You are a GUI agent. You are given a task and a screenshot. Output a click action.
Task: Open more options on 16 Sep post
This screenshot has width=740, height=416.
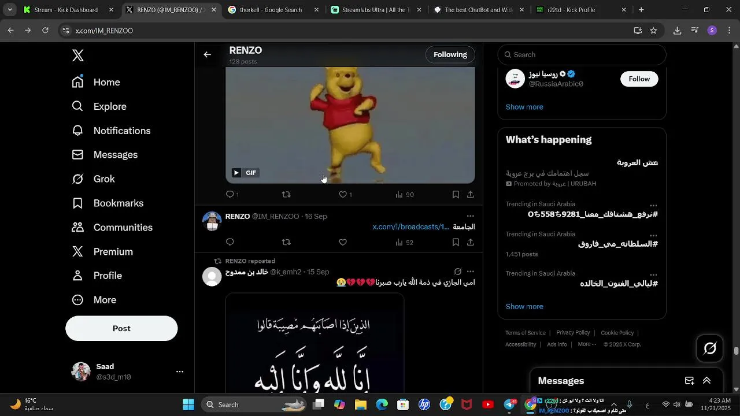pos(471,216)
